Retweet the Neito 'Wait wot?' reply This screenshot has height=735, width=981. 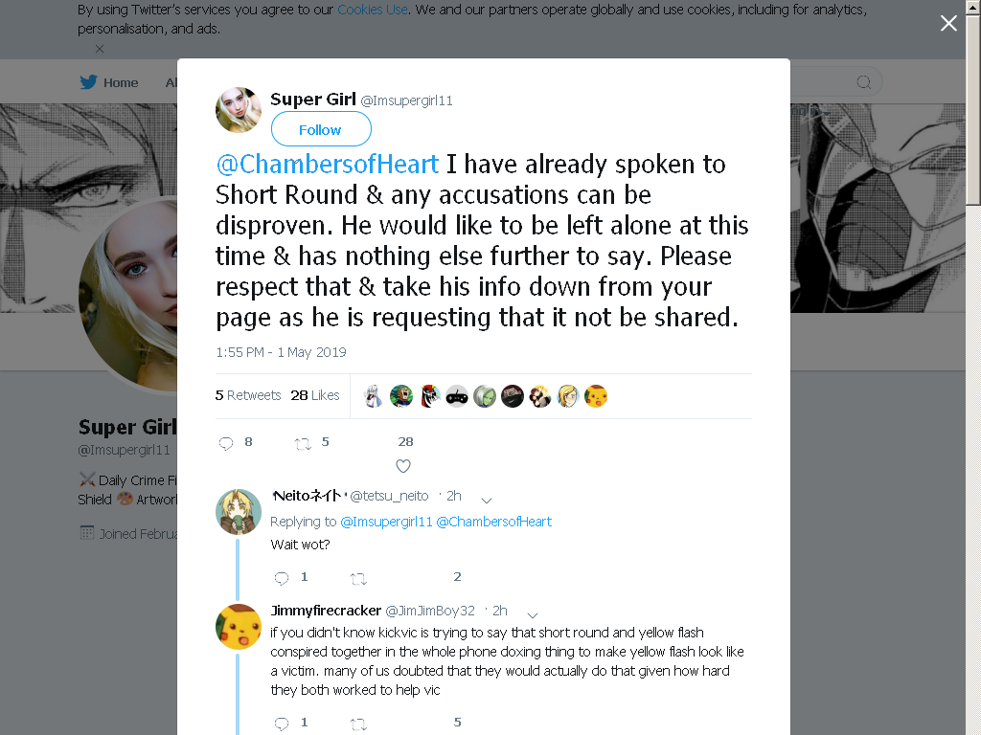[358, 579]
